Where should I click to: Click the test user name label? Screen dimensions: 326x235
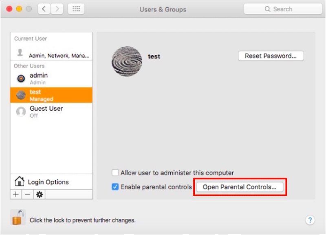pyautogui.click(x=154, y=57)
